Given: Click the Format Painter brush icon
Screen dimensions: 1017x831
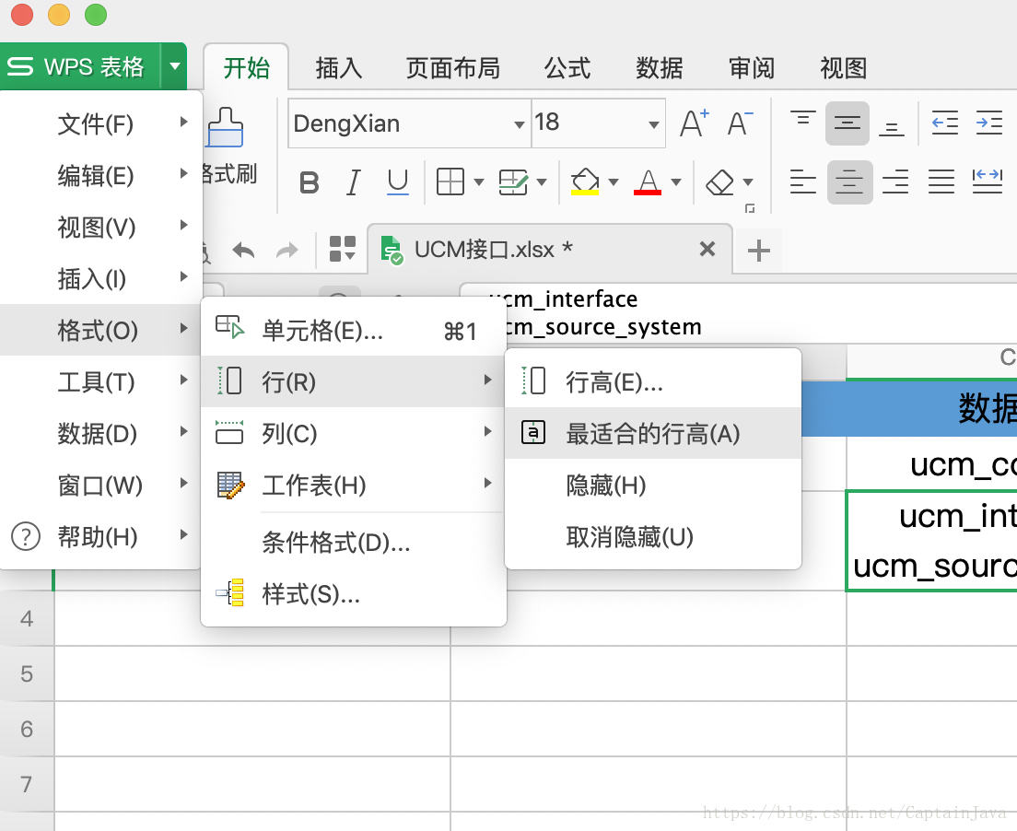Looking at the screenshot, I should [225, 128].
